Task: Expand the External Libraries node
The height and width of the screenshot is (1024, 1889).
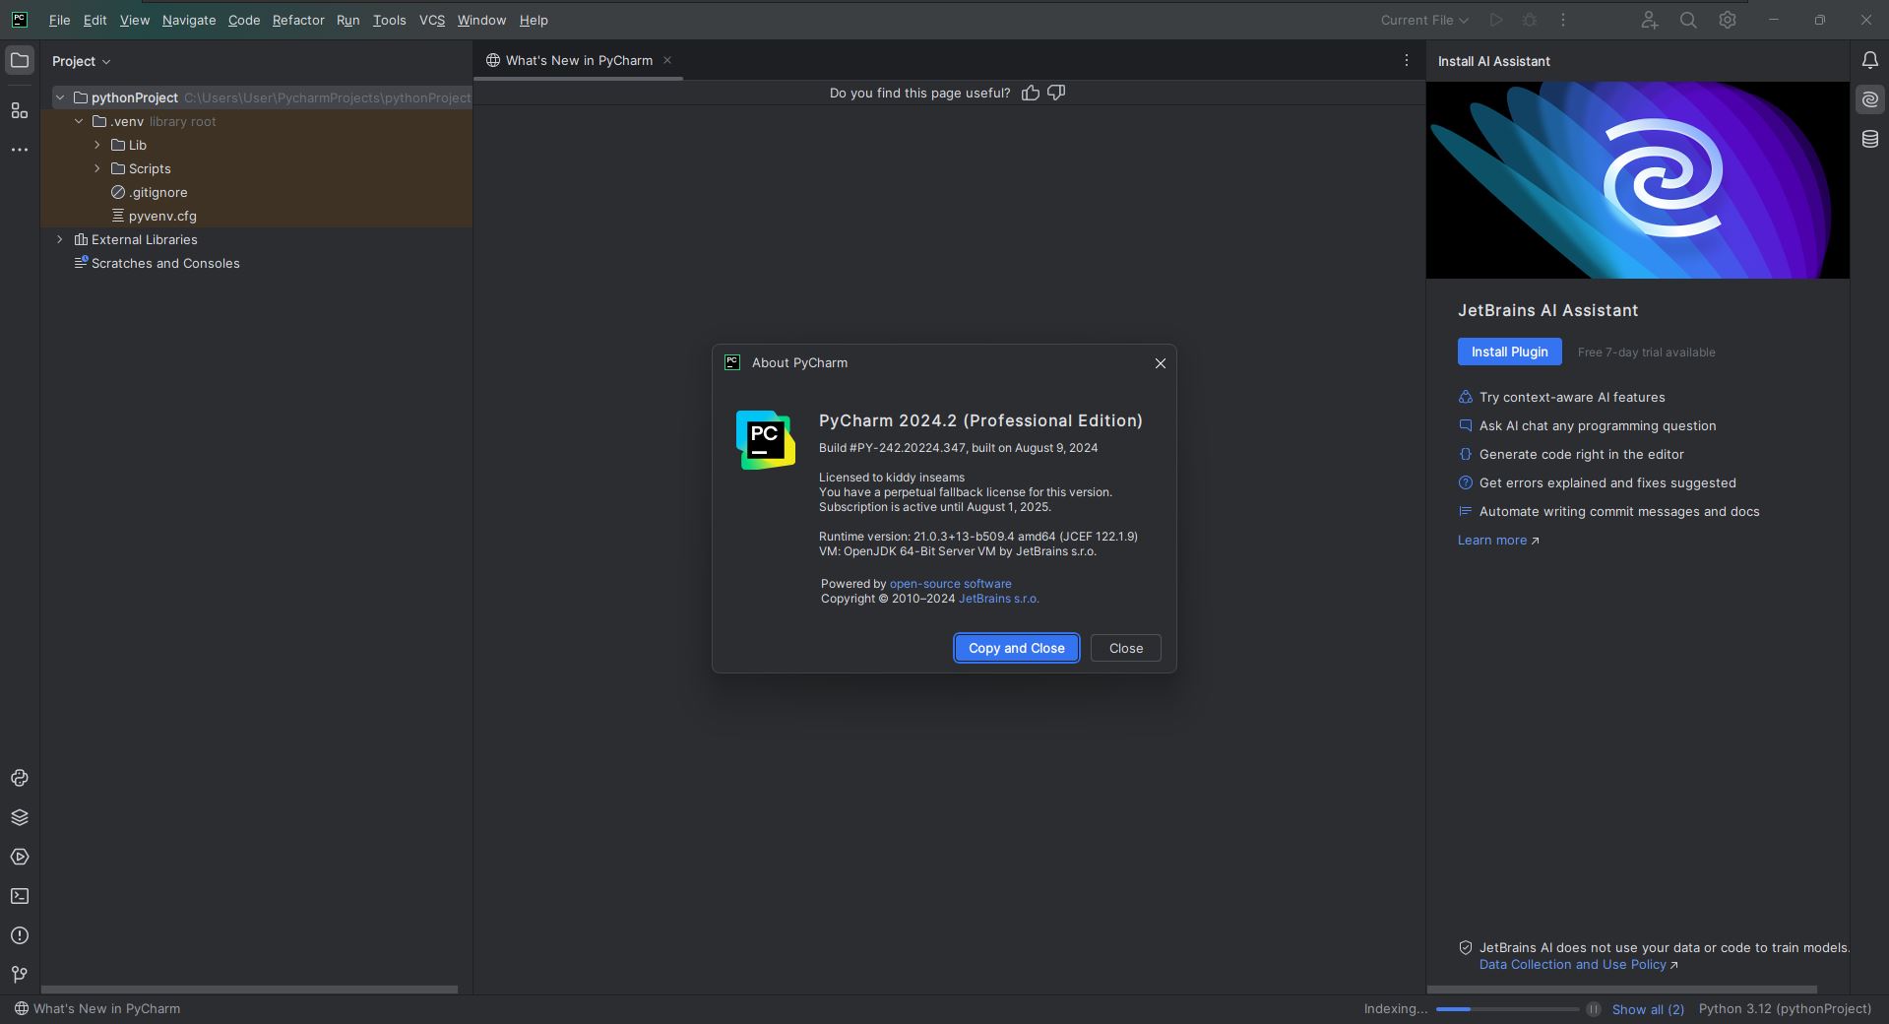Action: tap(60, 239)
